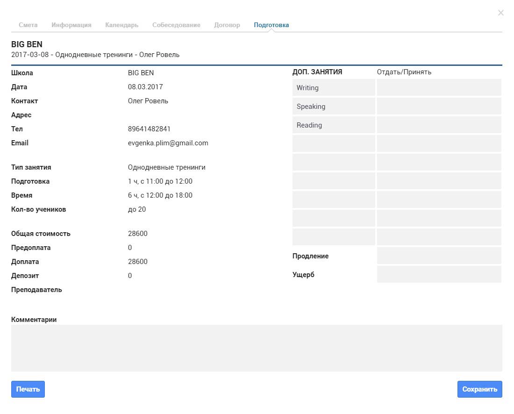Click the Отдать/Принять field next to Speaking
The width and height of the screenshot is (514, 414).
point(439,106)
